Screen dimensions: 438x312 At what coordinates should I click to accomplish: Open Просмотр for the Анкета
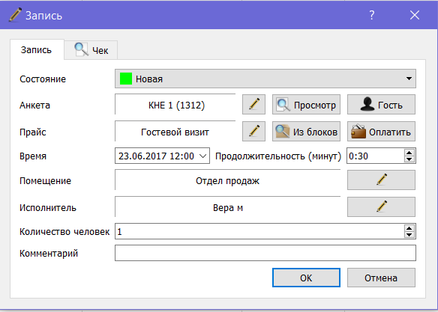(306, 105)
